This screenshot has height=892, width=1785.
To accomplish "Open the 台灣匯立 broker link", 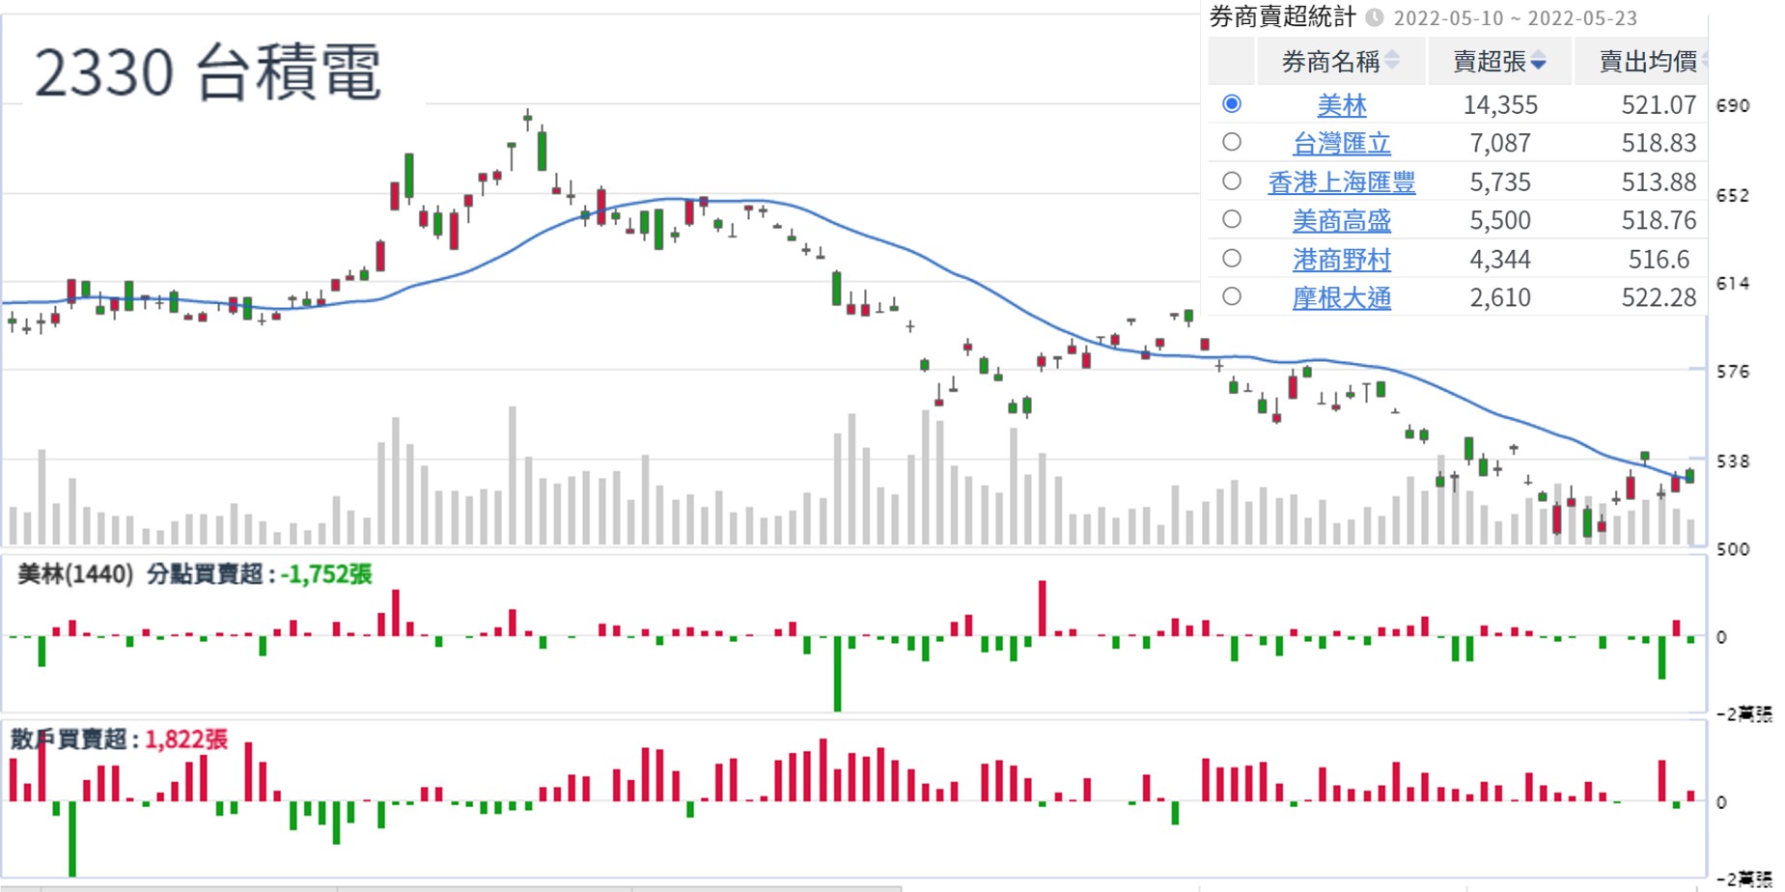I will (1342, 143).
